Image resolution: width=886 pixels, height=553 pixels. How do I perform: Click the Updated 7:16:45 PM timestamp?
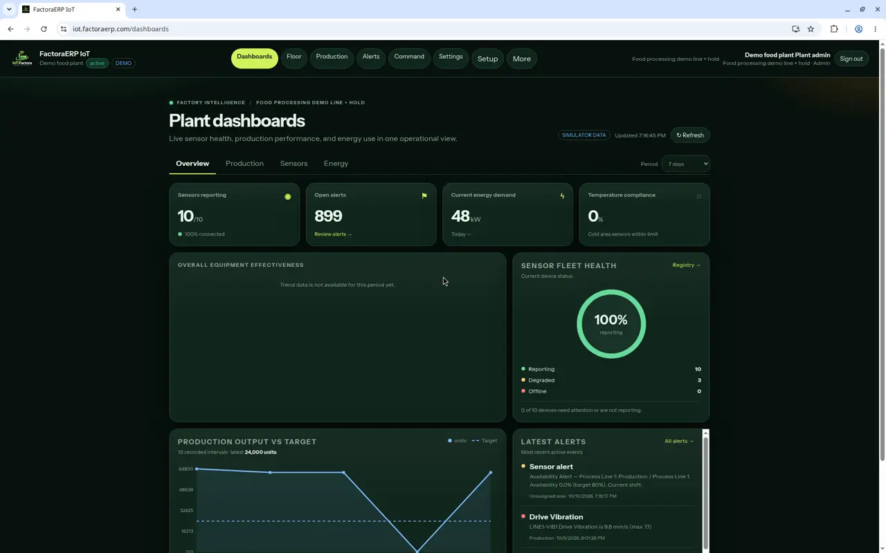[640, 135]
